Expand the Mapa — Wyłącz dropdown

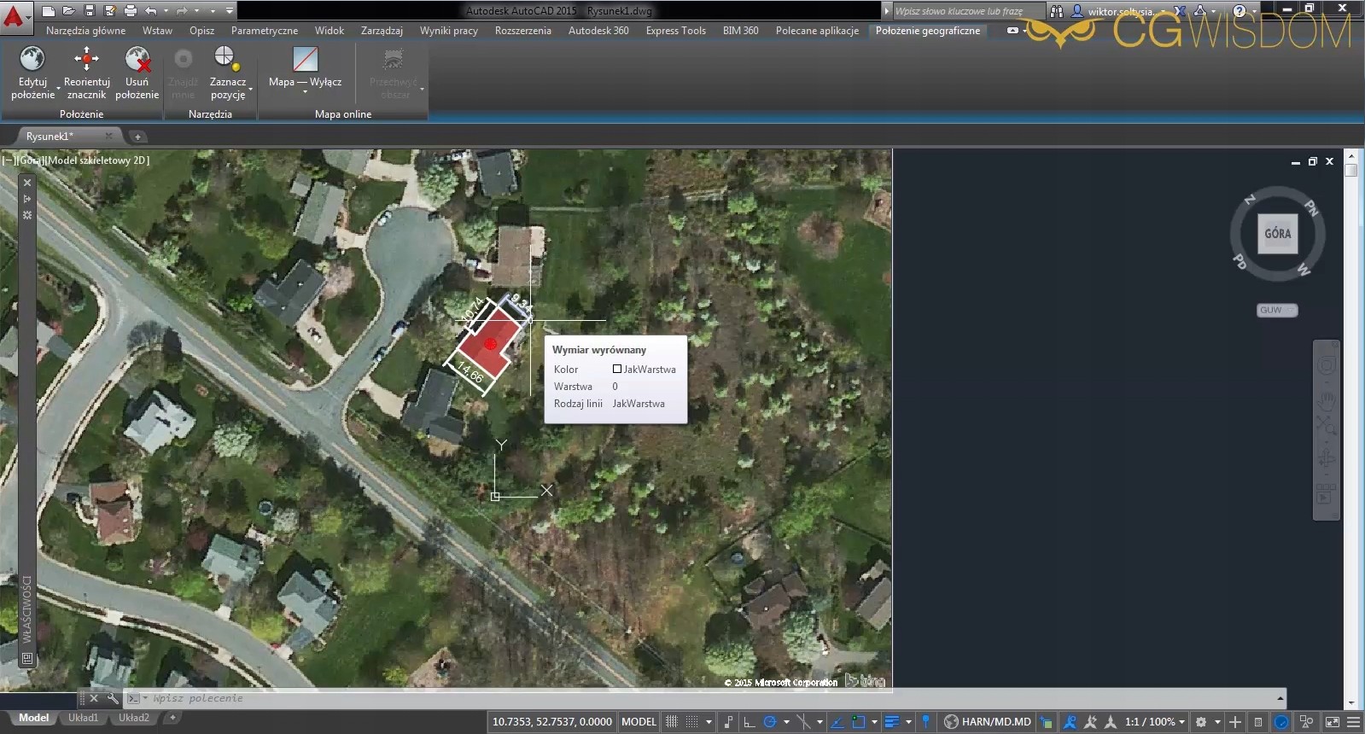(x=305, y=90)
